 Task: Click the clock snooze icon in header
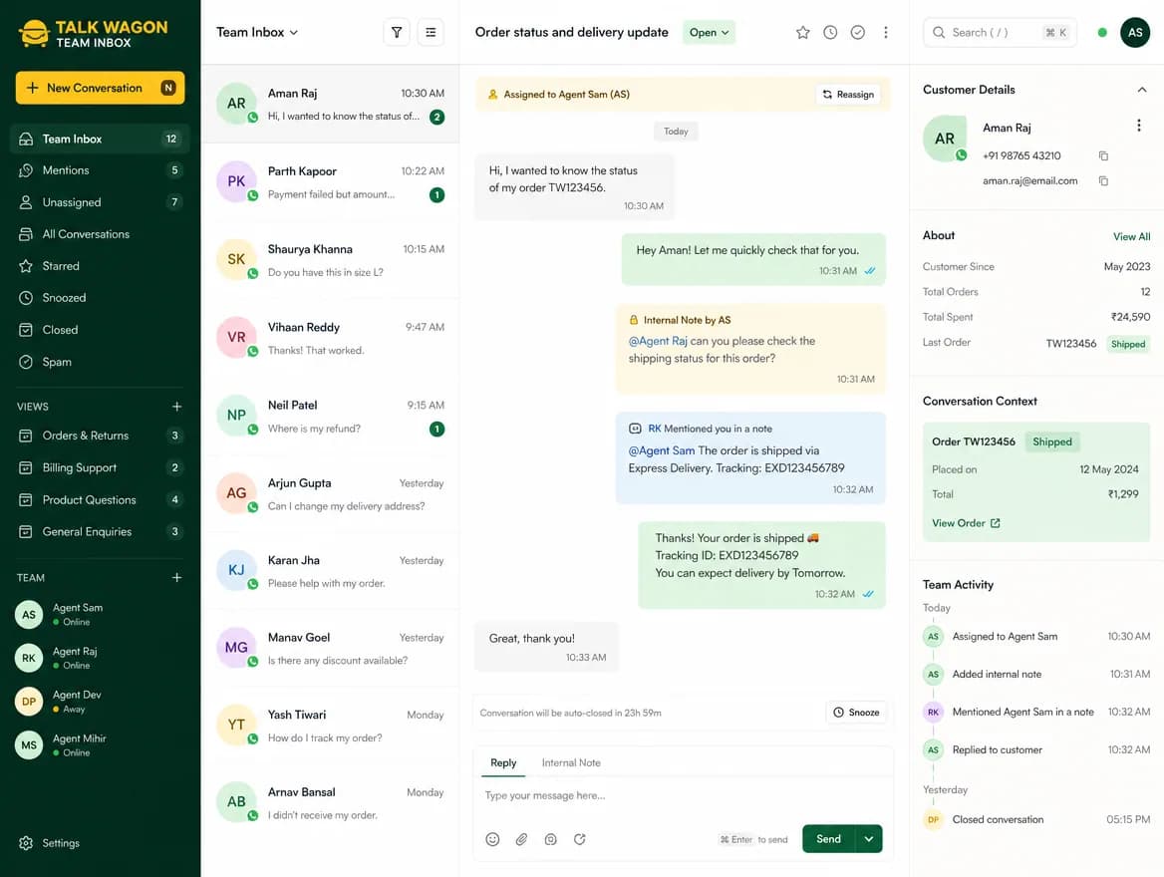click(830, 33)
